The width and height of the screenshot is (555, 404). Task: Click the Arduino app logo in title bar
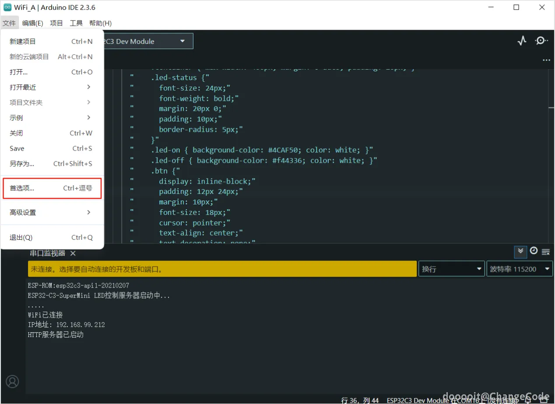pos(7,7)
